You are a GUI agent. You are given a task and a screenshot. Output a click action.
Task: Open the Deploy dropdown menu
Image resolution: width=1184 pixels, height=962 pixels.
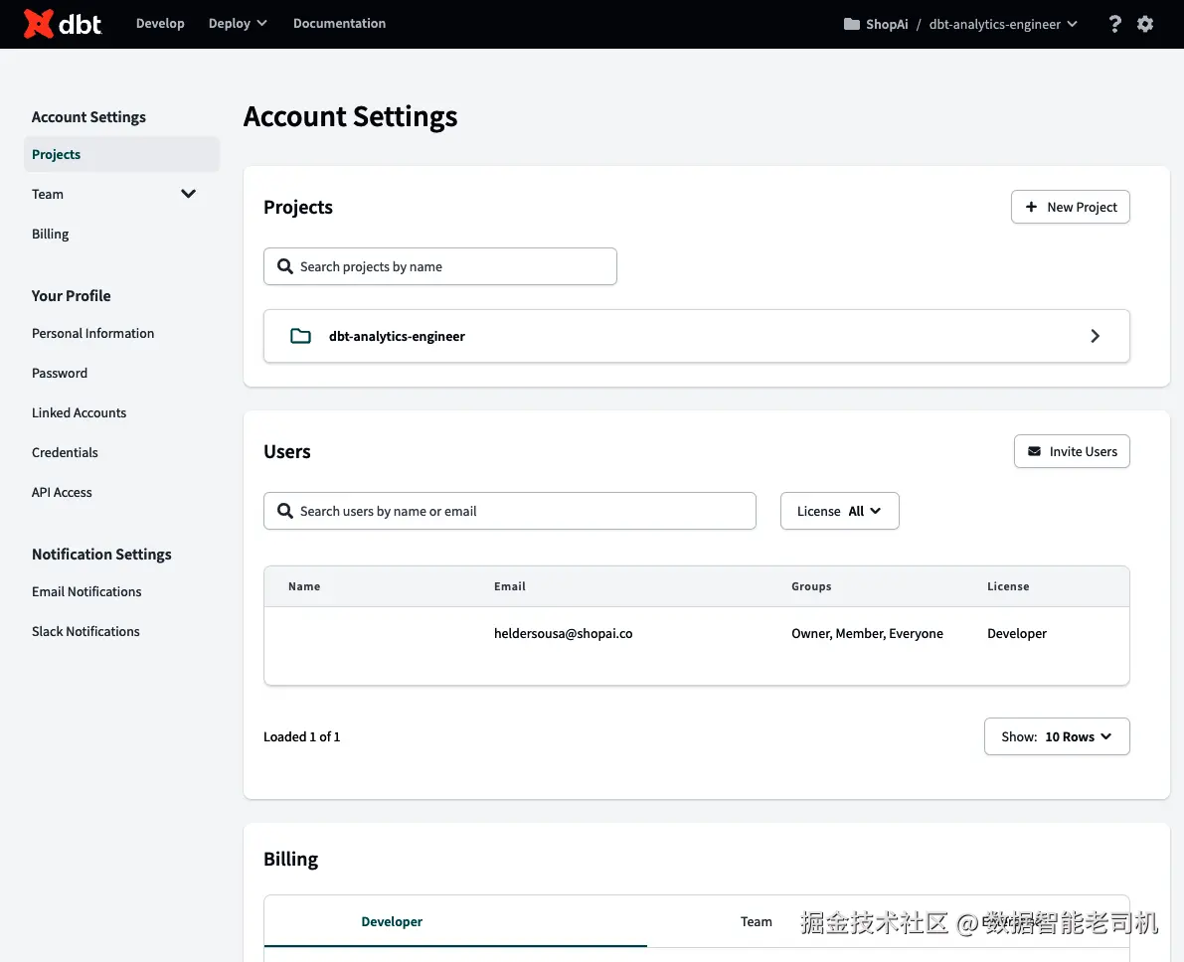point(238,24)
